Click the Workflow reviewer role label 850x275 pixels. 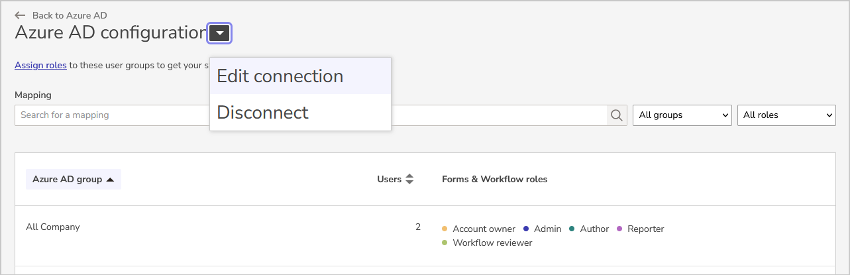tap(493, 243)
